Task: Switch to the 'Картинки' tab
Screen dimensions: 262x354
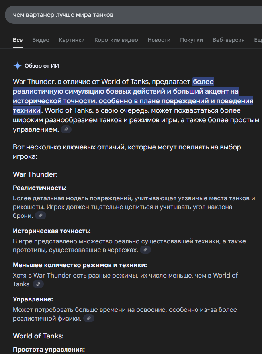Action: click(72, 40)
